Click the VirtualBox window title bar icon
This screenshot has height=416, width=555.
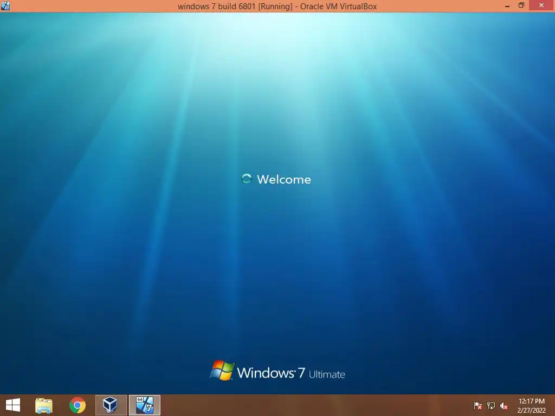pos(5,5)
